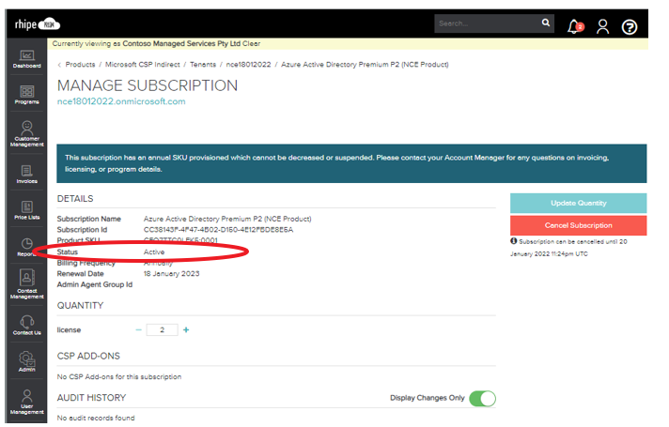Click the renewal date 18 January 2023
The image size is (669, 427).
[172, 274]
